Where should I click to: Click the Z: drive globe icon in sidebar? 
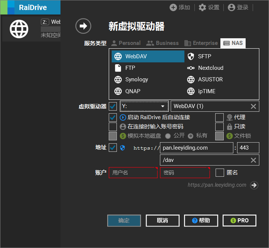point(19,29)
